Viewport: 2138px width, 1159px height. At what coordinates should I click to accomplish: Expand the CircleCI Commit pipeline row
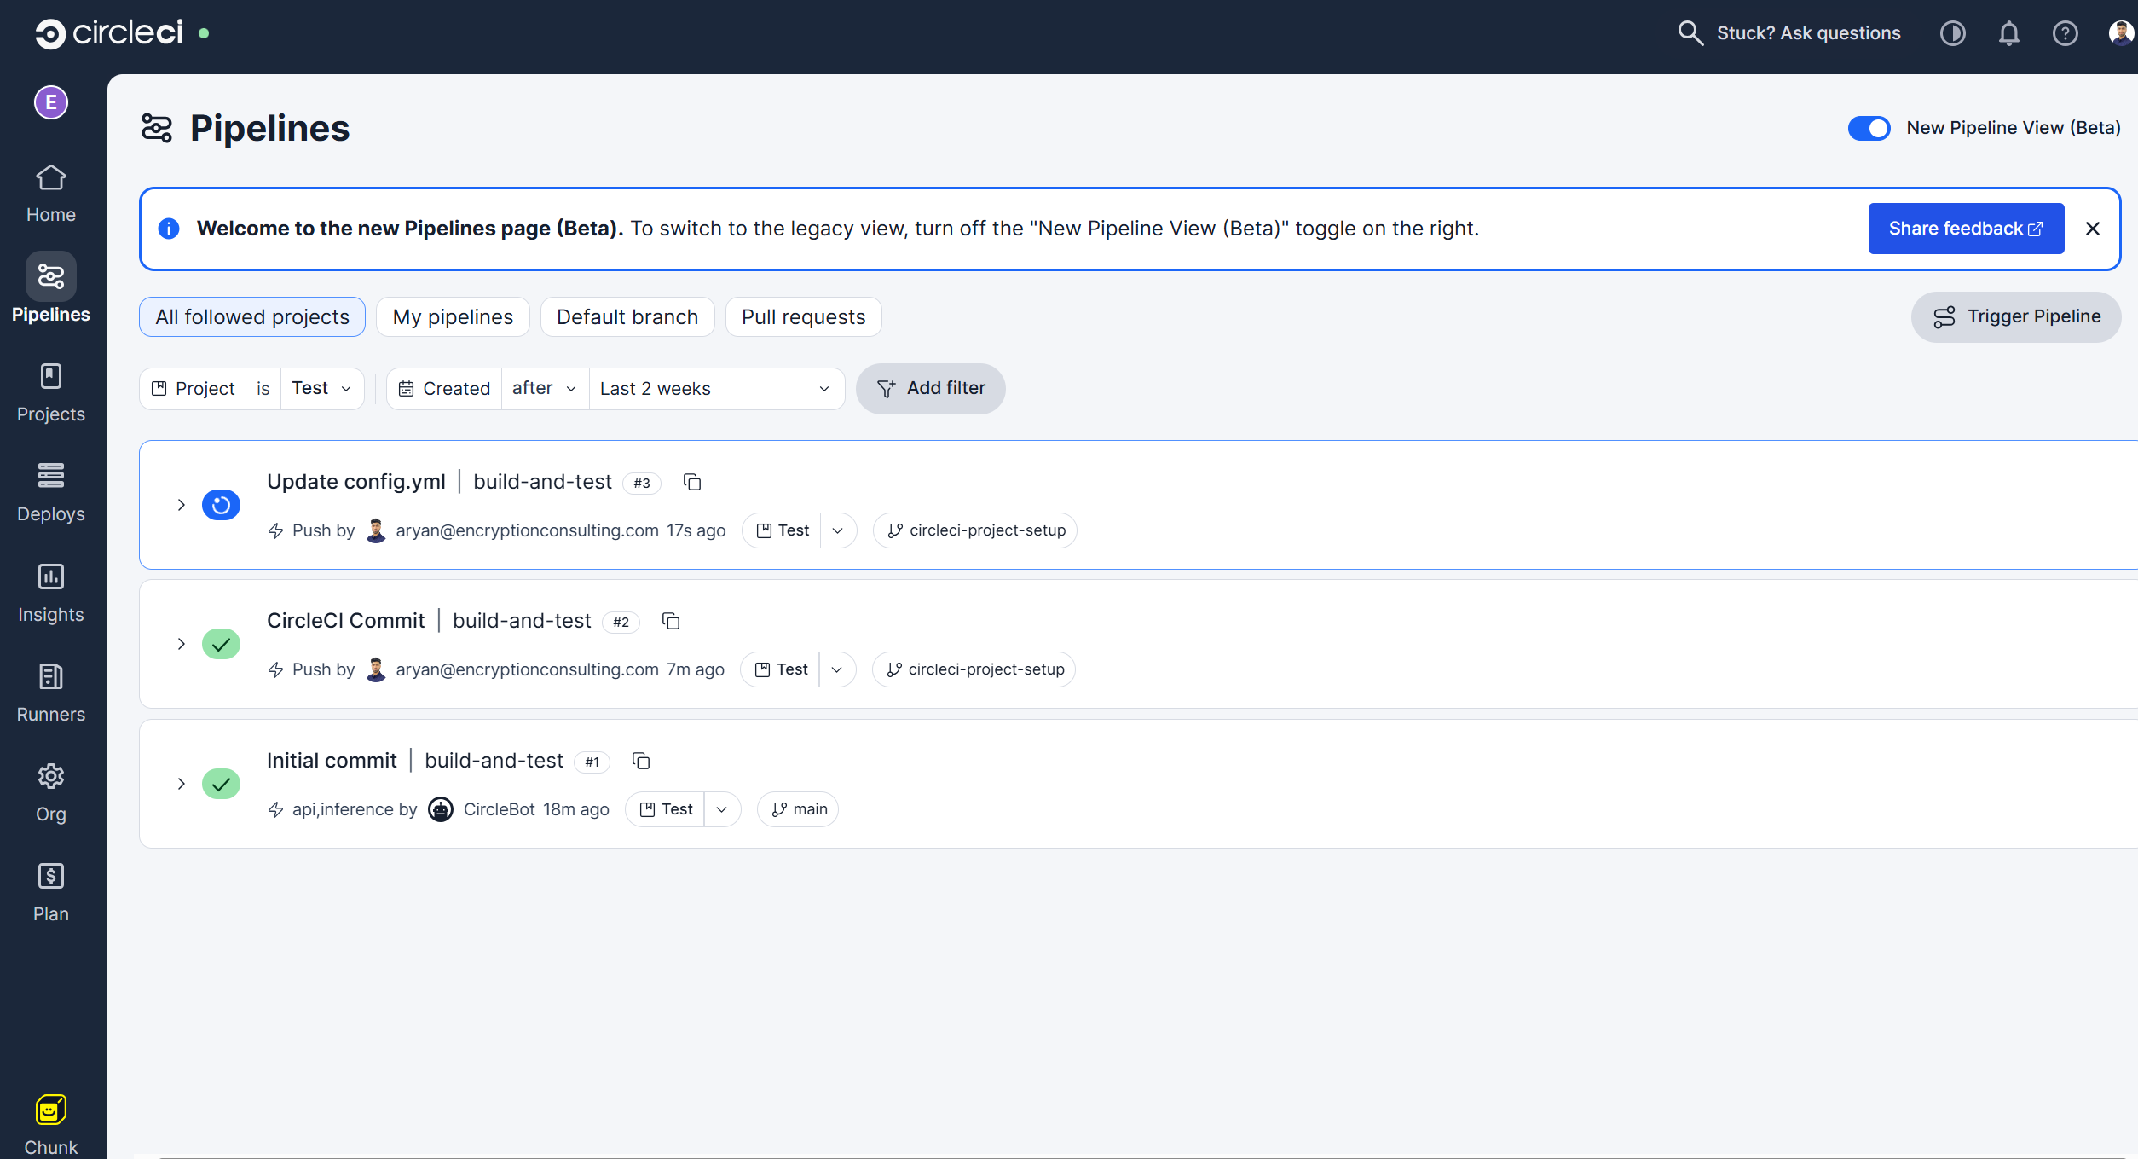tap(181, 644)
